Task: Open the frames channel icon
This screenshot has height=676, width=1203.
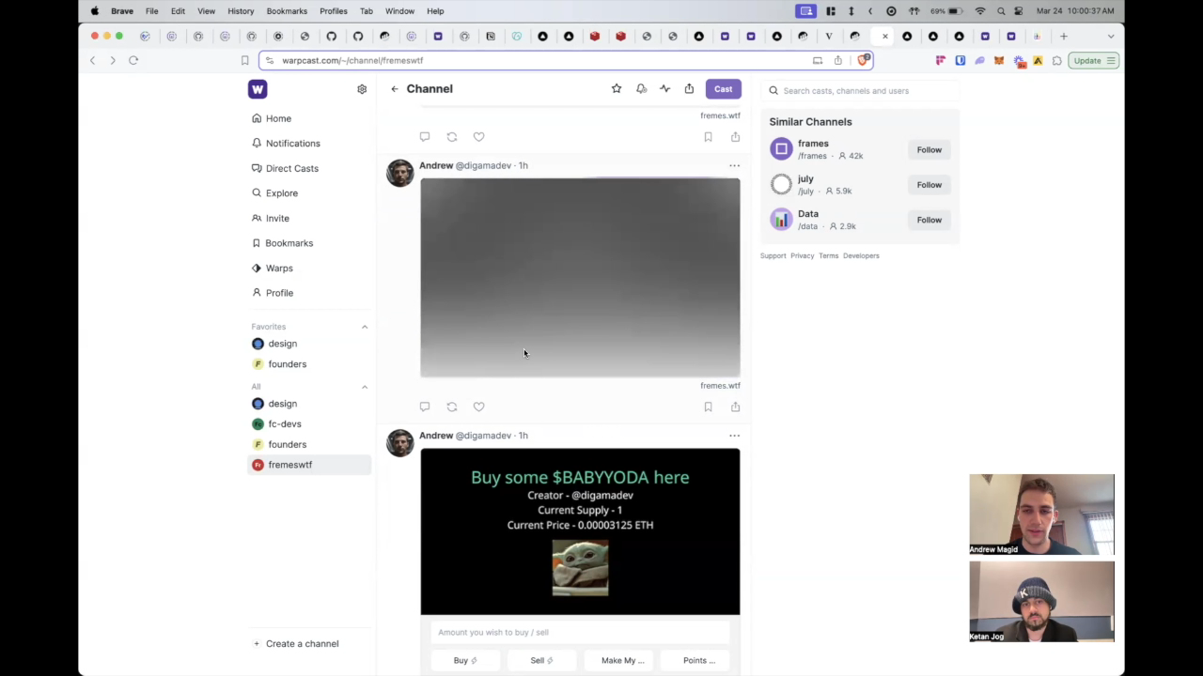Action: pos(781,149)
